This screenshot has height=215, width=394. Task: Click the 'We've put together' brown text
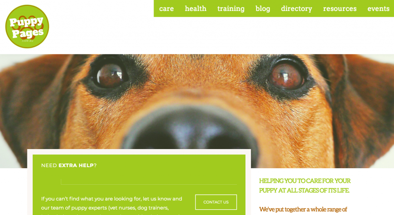(303, 209)
